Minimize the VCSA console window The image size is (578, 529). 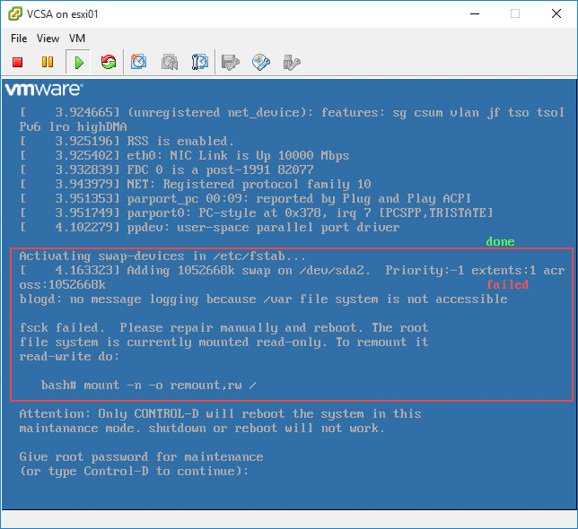474,13
